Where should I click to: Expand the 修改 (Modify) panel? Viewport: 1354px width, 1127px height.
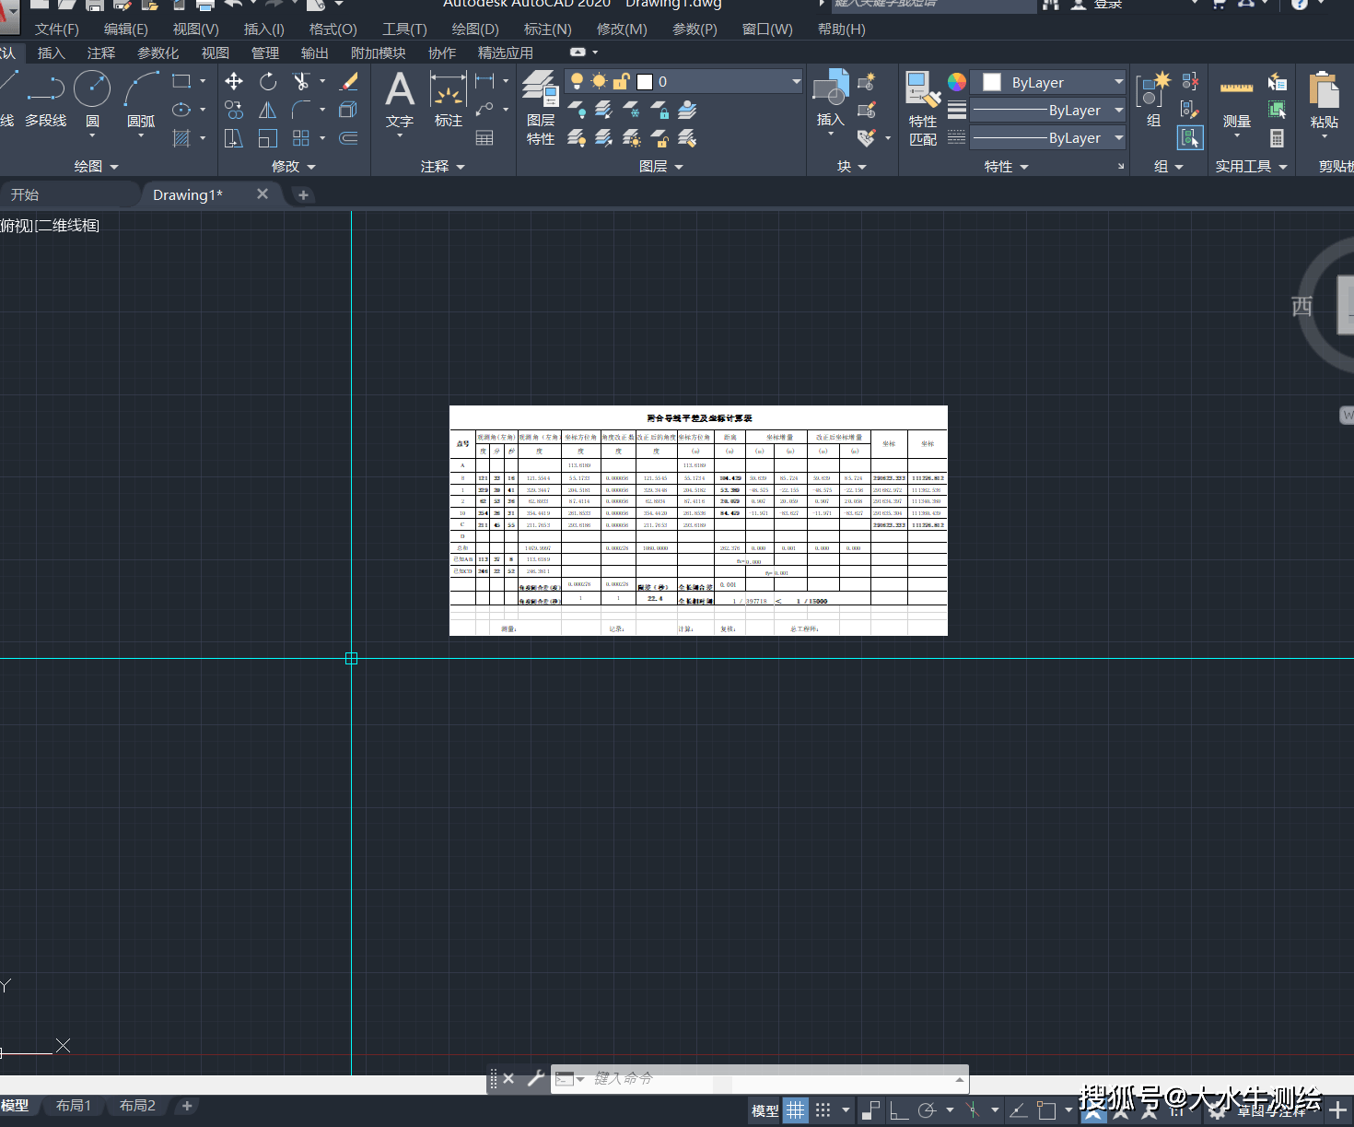pyautogui.click(x=294, y=166)
